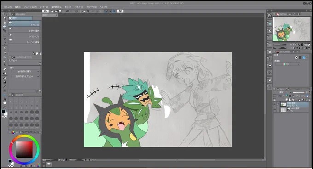This screenshot has height=169, width=313.
Task: Select the rectangle Selection area tool
Action: 5,35
